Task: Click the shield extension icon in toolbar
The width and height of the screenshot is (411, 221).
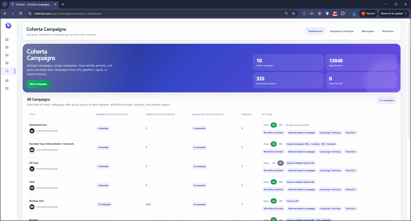Action: [x=327, y=13]
